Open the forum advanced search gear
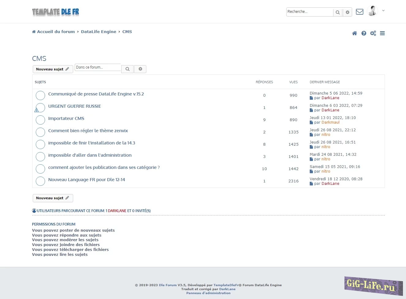 (140, 69)
